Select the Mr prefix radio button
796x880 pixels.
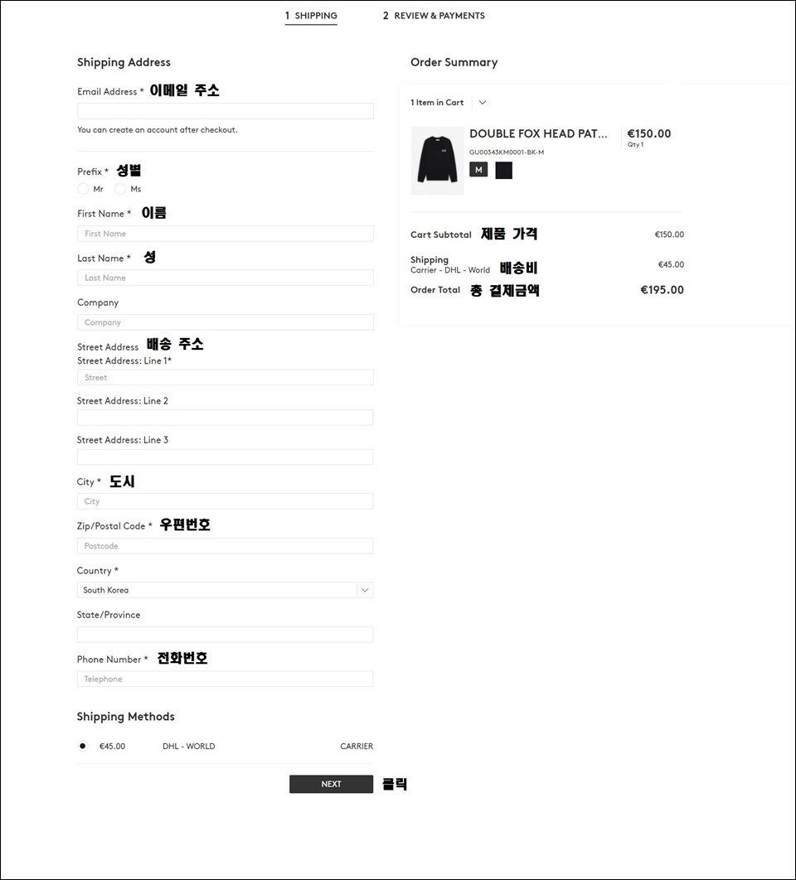[83, 189]
